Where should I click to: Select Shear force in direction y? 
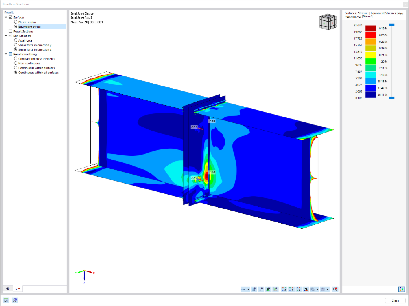click(16, 45)
